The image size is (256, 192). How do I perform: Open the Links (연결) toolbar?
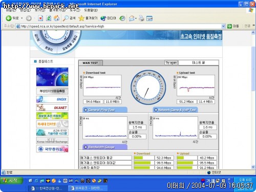pos(247,26)
